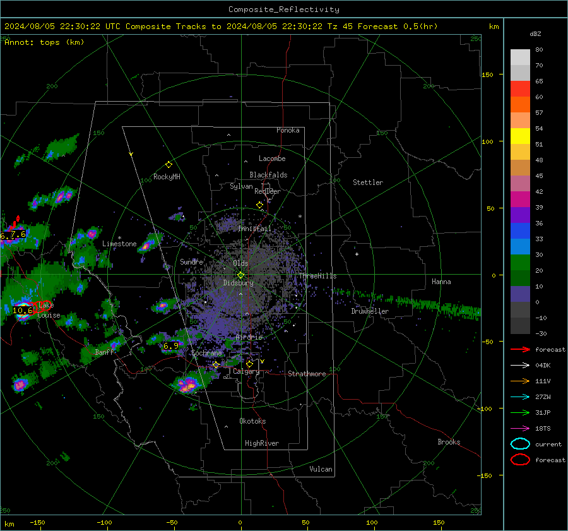Click the Banff town label
Image resolution: width=568 pixels, height=531 pixels.
click(x=104, y=352)
